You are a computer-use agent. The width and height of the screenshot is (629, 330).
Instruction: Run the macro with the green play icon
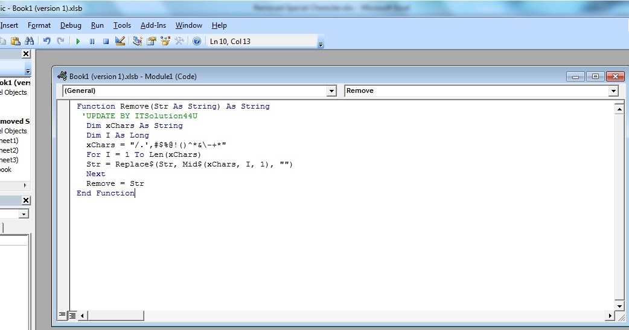click(78, 41)
